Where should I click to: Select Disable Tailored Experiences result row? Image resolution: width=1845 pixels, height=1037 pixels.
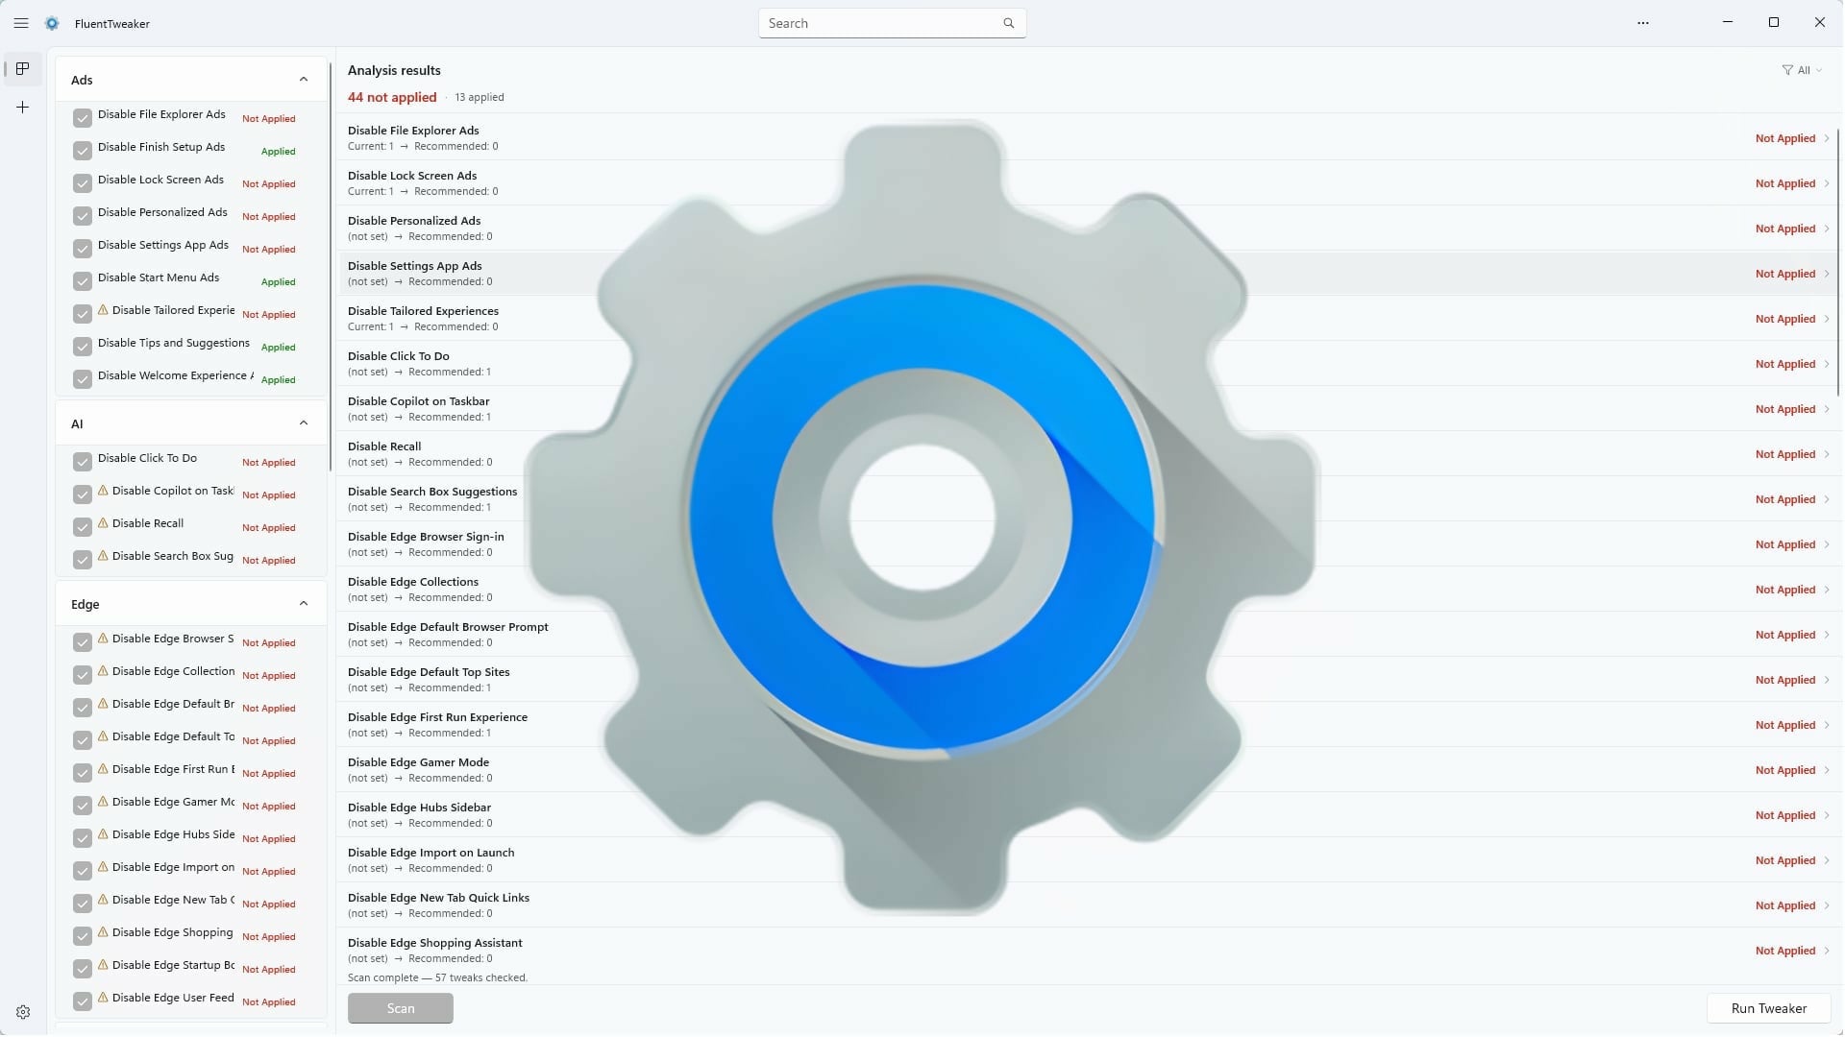click(1087, 319)
